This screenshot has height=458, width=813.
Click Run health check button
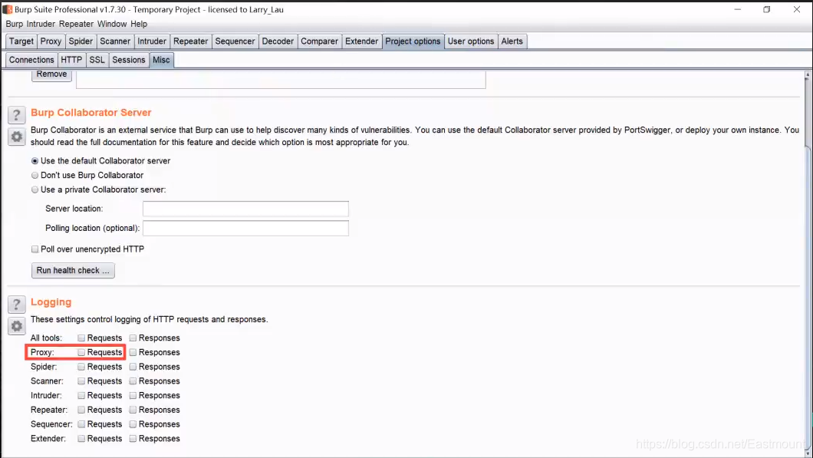tap(73, 270)
